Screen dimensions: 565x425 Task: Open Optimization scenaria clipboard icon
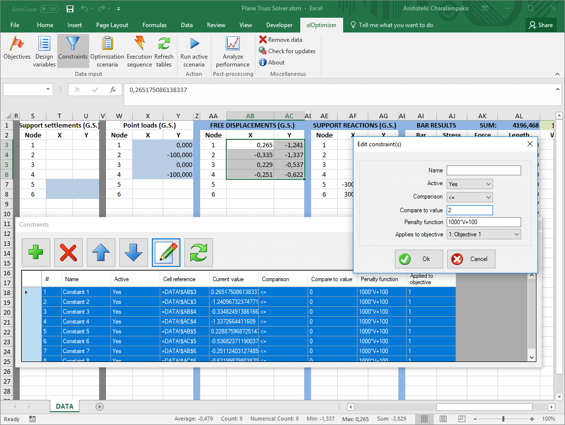pos(107,44)
